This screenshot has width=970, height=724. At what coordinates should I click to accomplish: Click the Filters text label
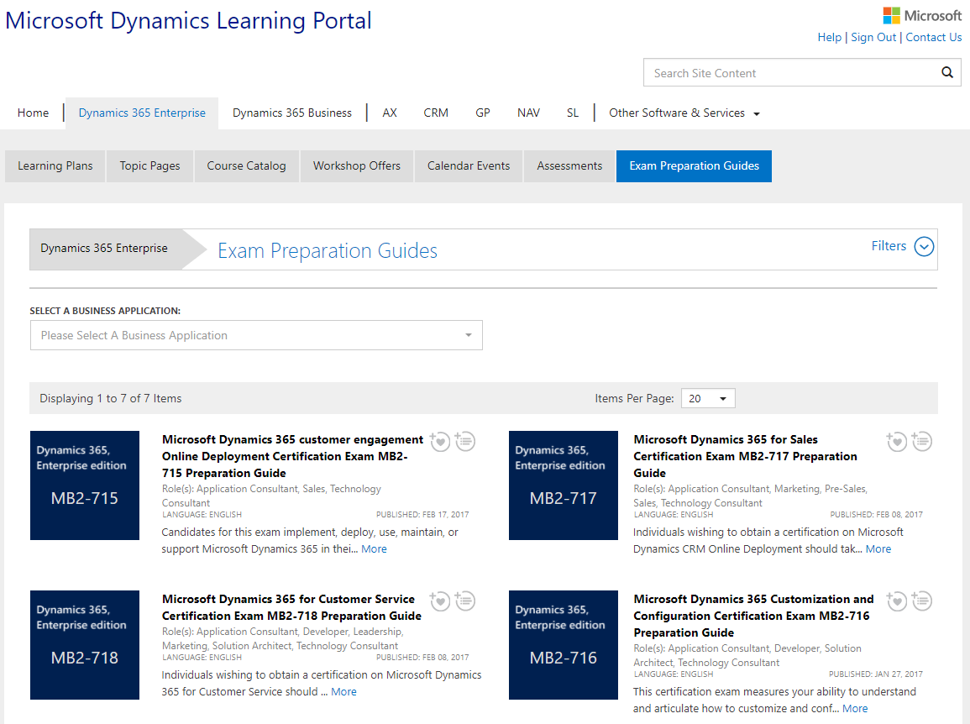(x=889, y=245)
